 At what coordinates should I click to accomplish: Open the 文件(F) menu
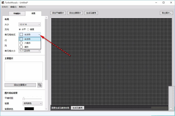[5, 7]
